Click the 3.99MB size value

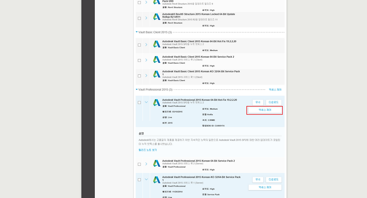(211, 120)
